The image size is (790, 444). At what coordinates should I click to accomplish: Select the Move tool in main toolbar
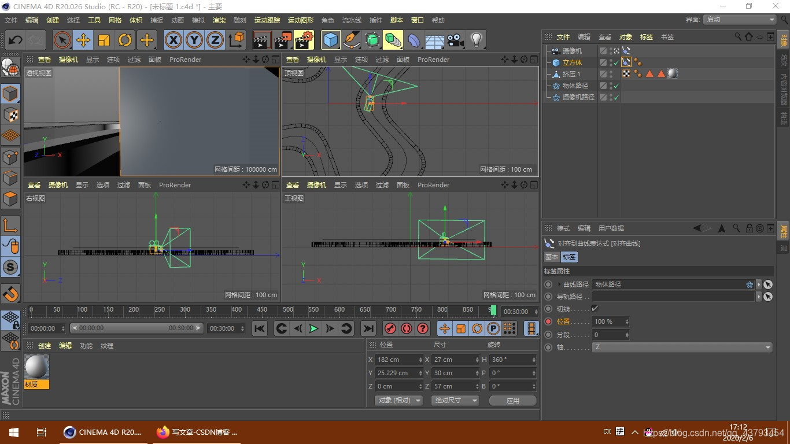click(x=83, y=40)
